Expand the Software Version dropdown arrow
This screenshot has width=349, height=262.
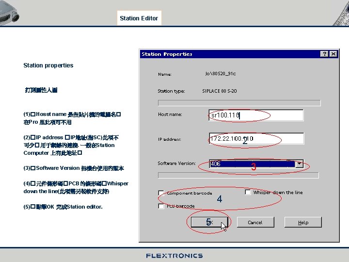click(x=300, y=164)
